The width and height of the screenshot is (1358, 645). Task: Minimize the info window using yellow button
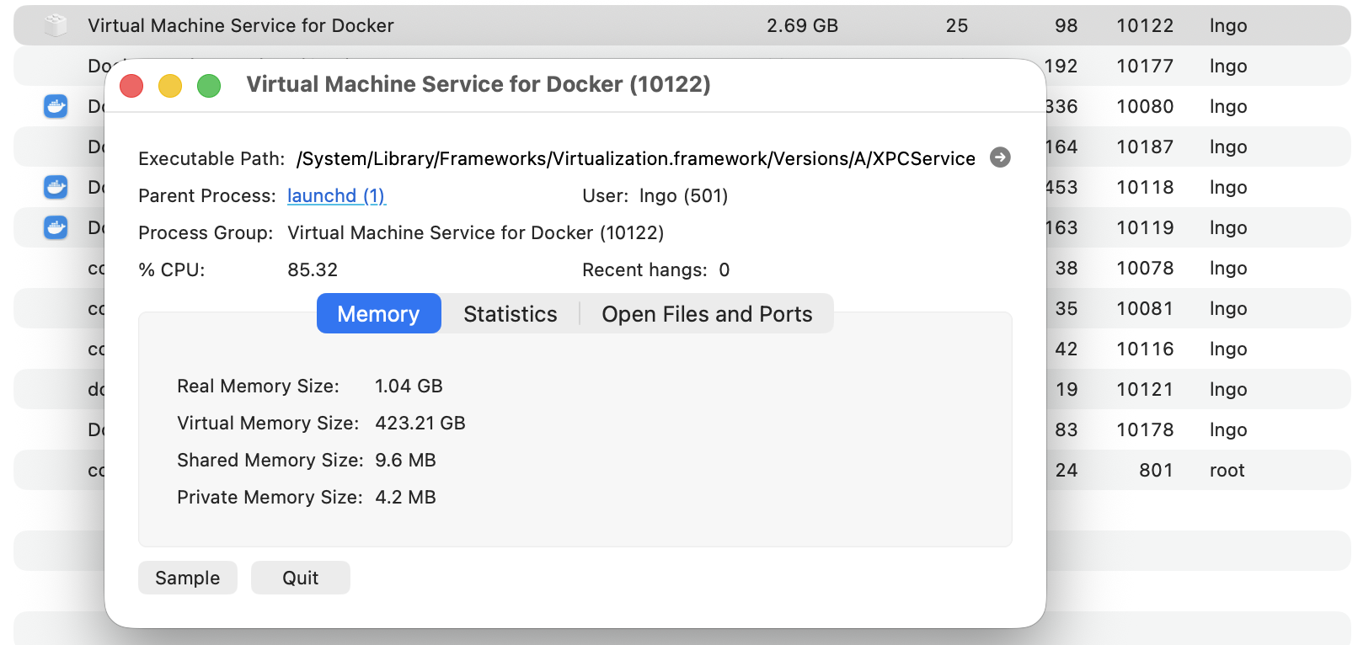click(x=170, y=86)
